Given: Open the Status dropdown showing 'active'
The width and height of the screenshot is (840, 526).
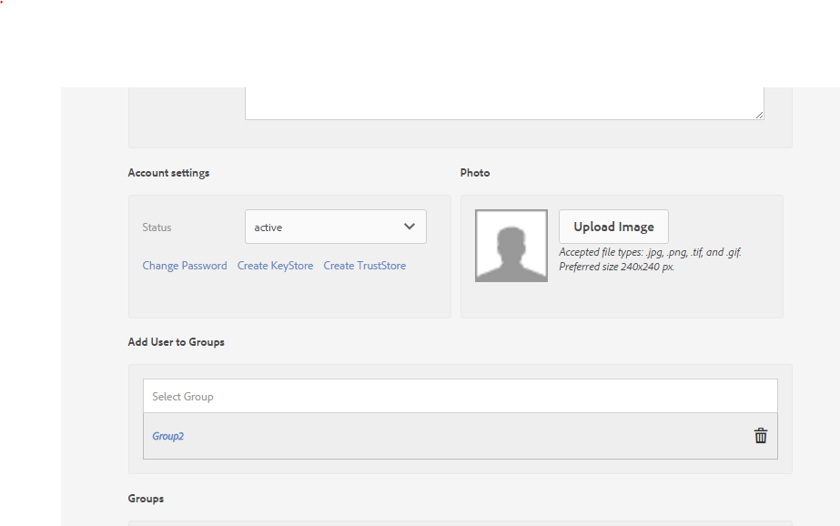Looking at the screenshot, I should (335, 227).
